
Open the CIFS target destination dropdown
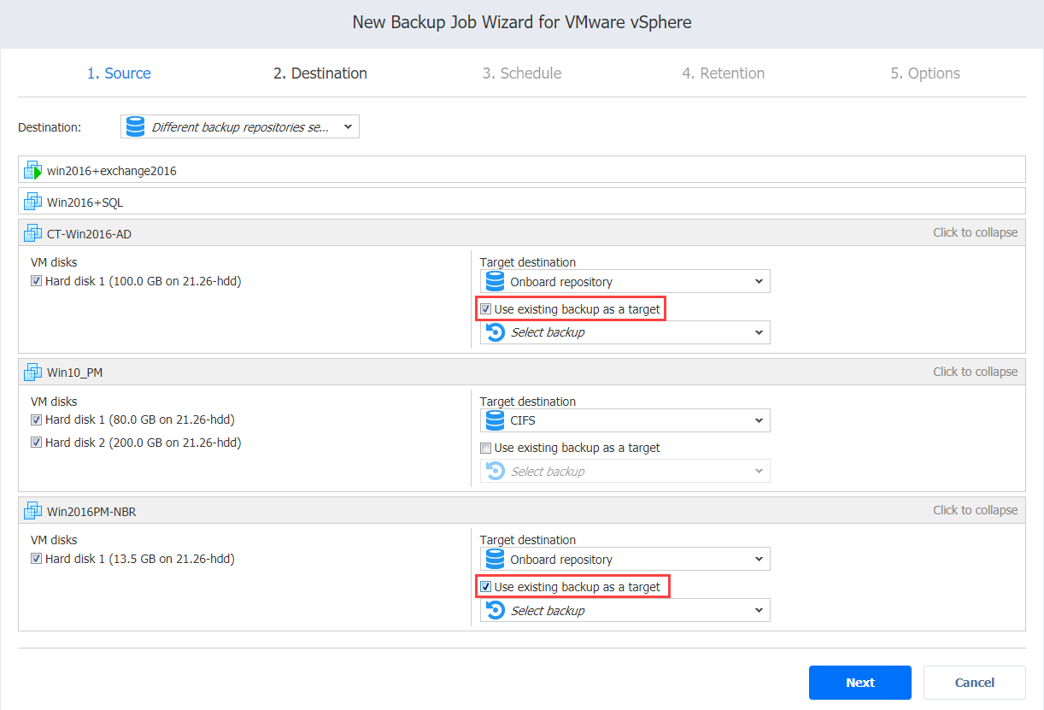625,420
